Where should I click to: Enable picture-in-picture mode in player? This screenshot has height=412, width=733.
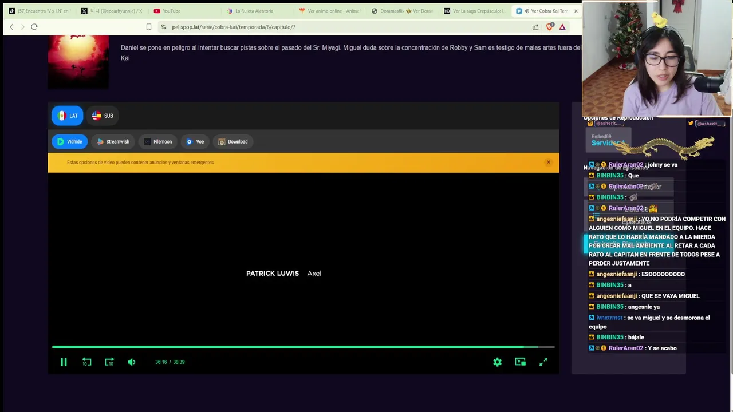coord(520,362)
